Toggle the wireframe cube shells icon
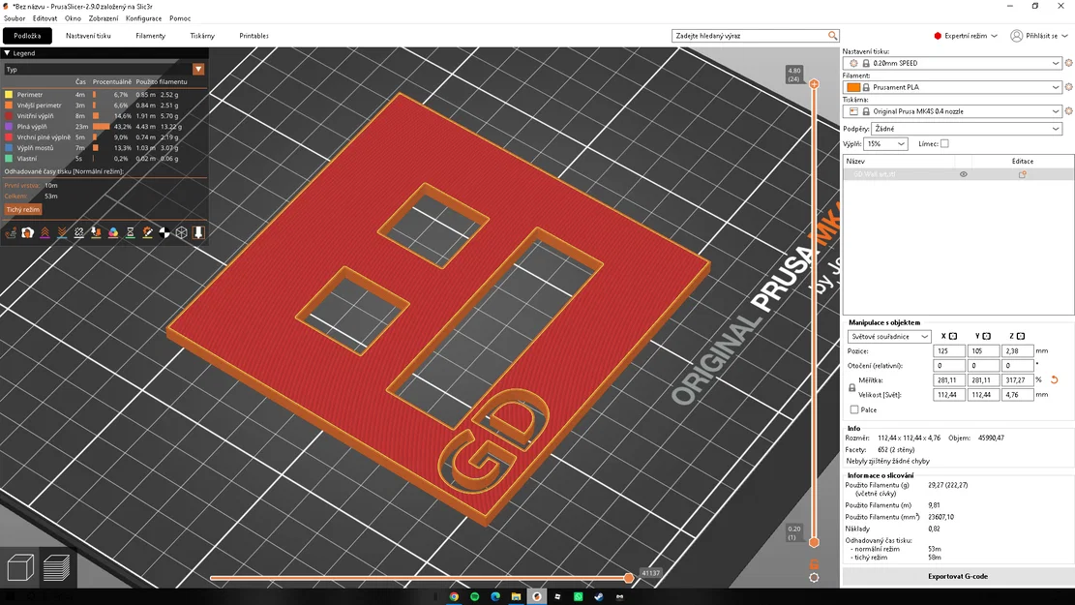This screenshot has height=605, width=1075. tap(182, 232)
